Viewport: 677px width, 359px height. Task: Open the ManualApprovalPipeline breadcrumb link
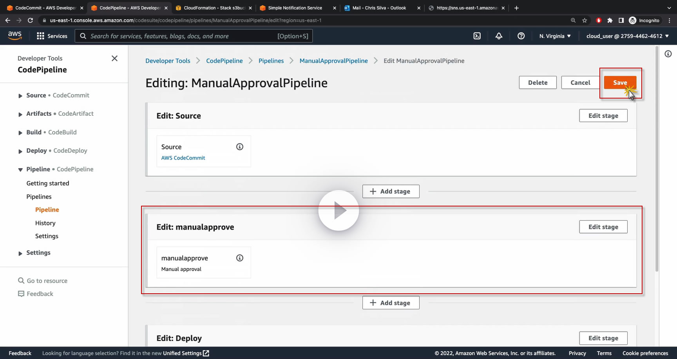pyautogui.click(x=333, y=61)
